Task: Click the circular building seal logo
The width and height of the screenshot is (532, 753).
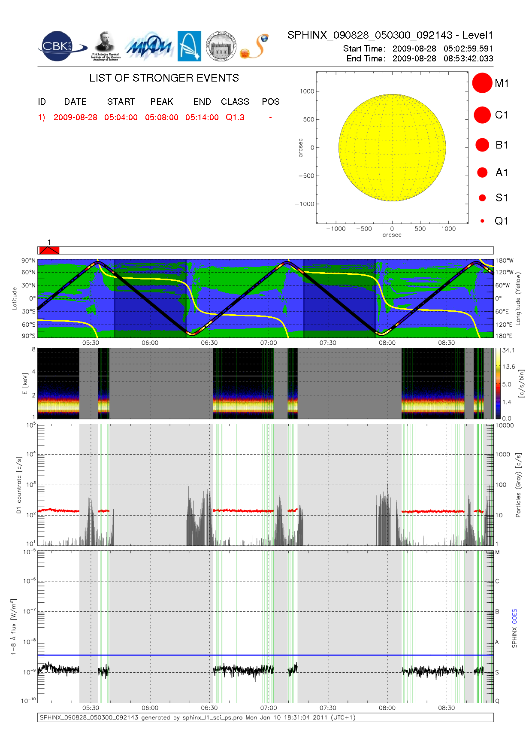Action: 221,46
